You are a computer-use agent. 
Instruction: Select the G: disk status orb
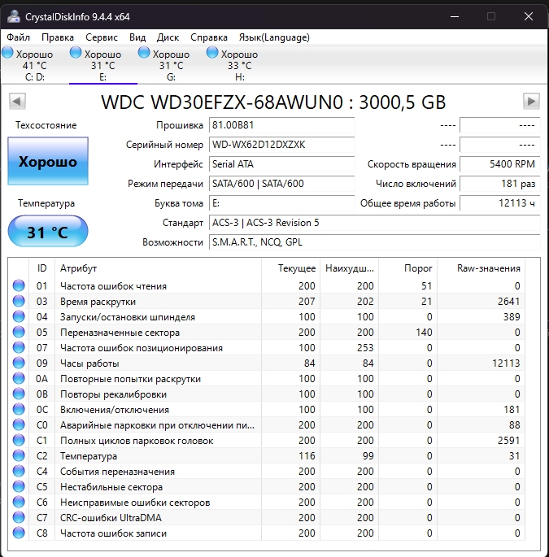coord(144,53)
